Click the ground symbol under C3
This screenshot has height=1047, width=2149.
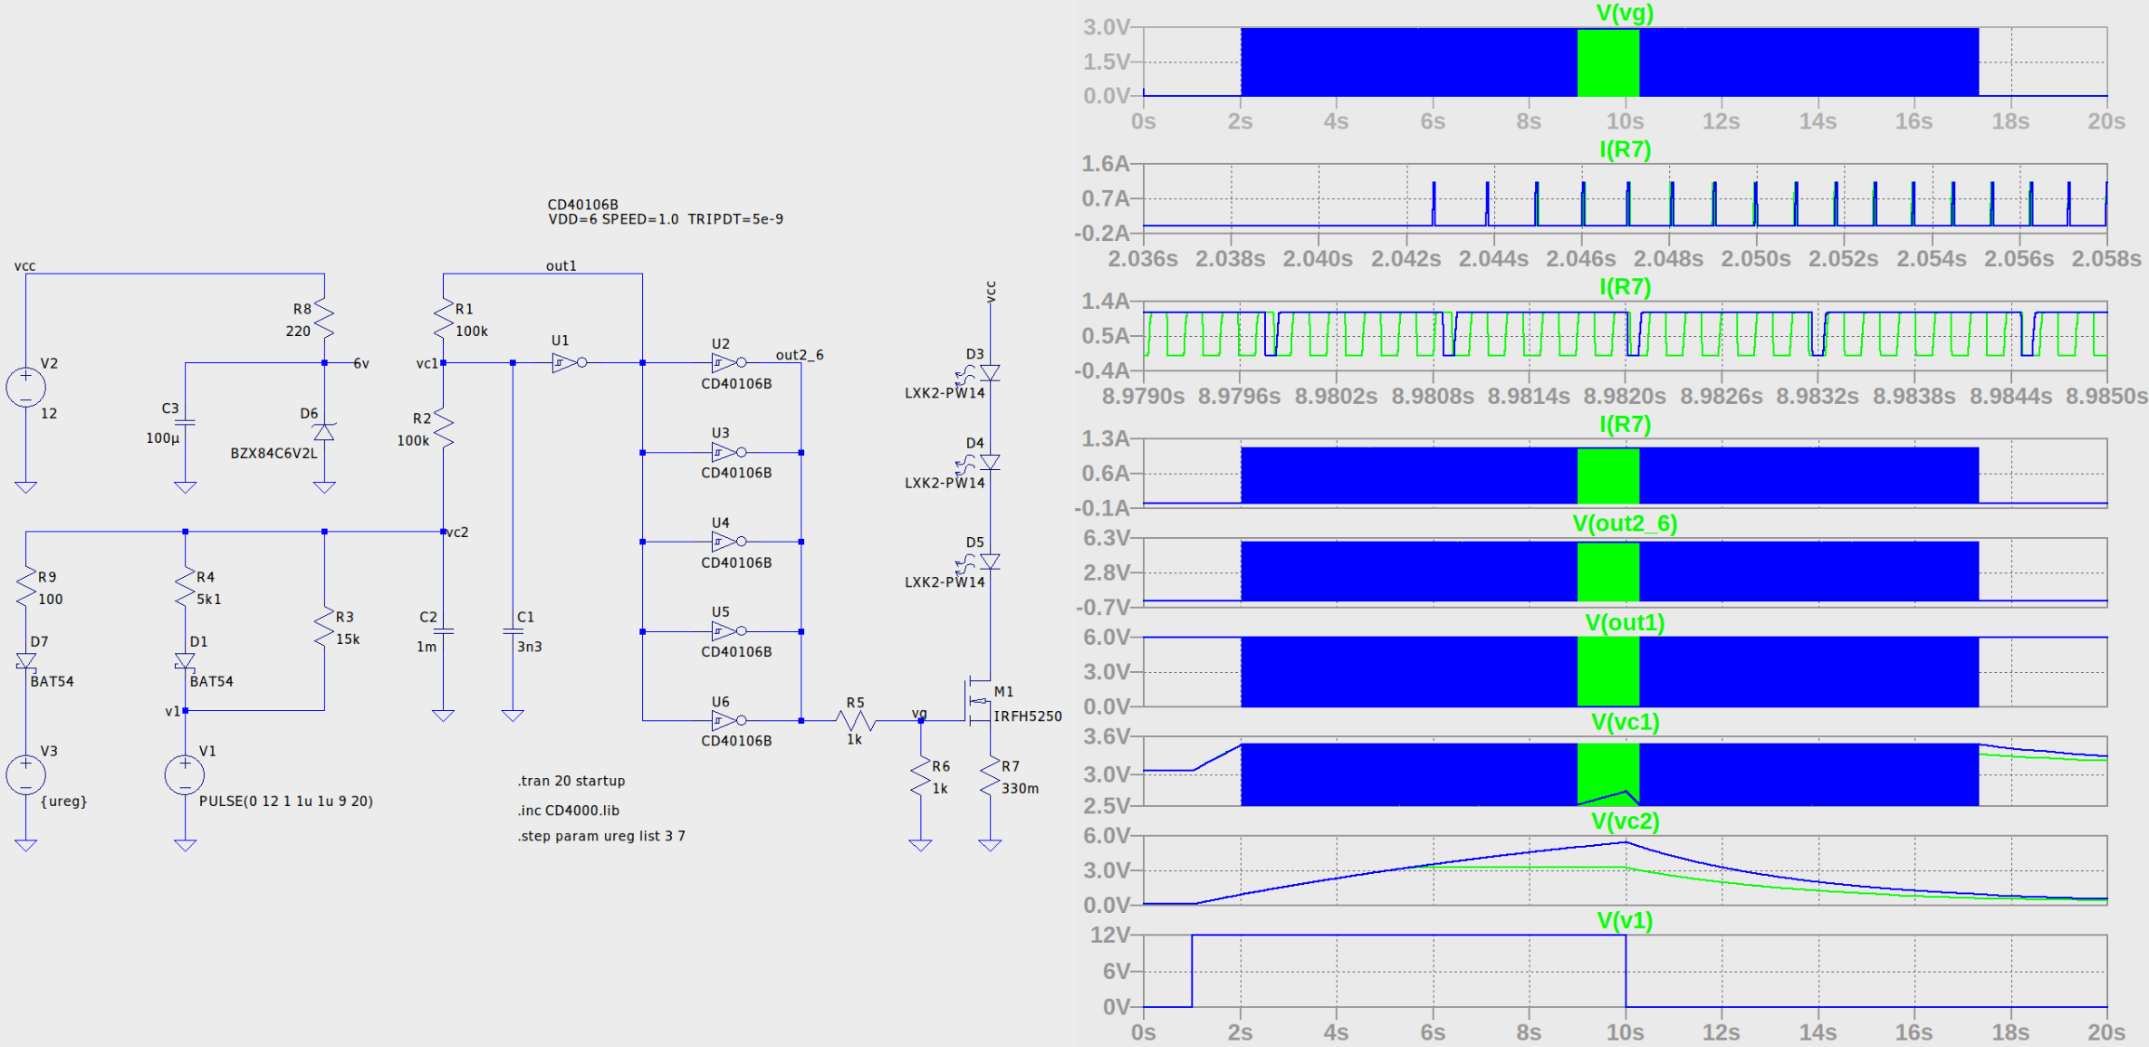point(185,487)
